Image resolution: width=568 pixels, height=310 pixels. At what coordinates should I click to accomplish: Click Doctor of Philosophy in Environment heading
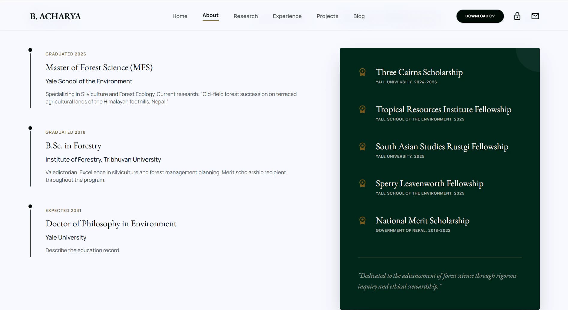pos(111,224)
